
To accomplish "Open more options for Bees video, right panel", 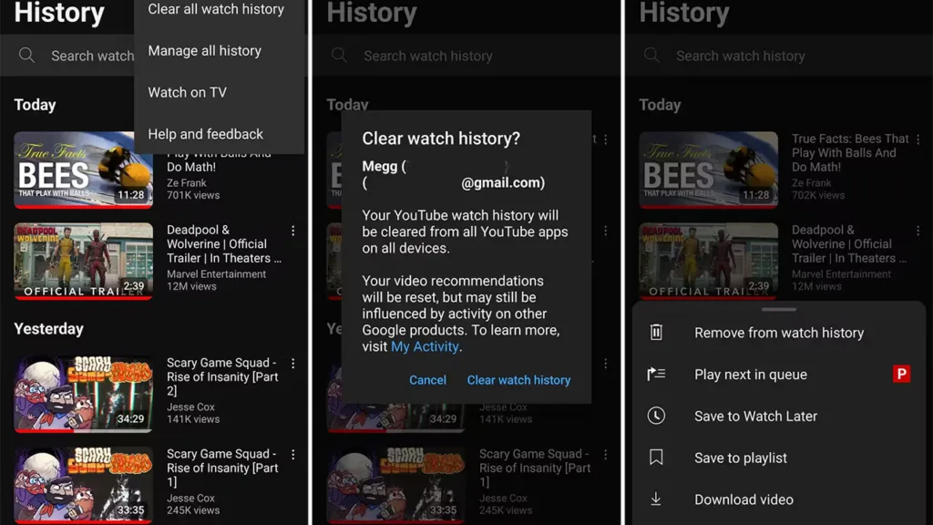I will pyautogui.click(x=918, y=139).
